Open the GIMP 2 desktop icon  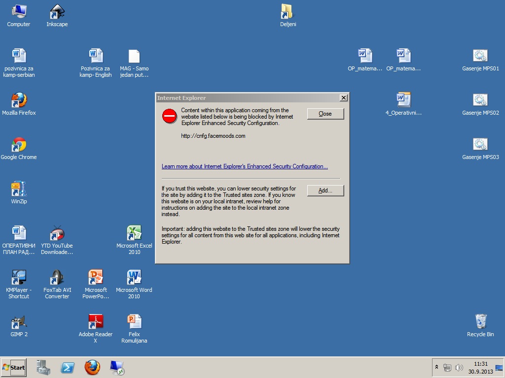[x=19, y=322]
